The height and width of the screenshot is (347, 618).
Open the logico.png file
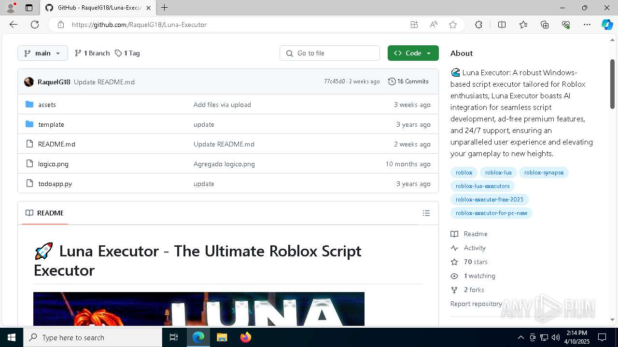(x=53, y=164)
